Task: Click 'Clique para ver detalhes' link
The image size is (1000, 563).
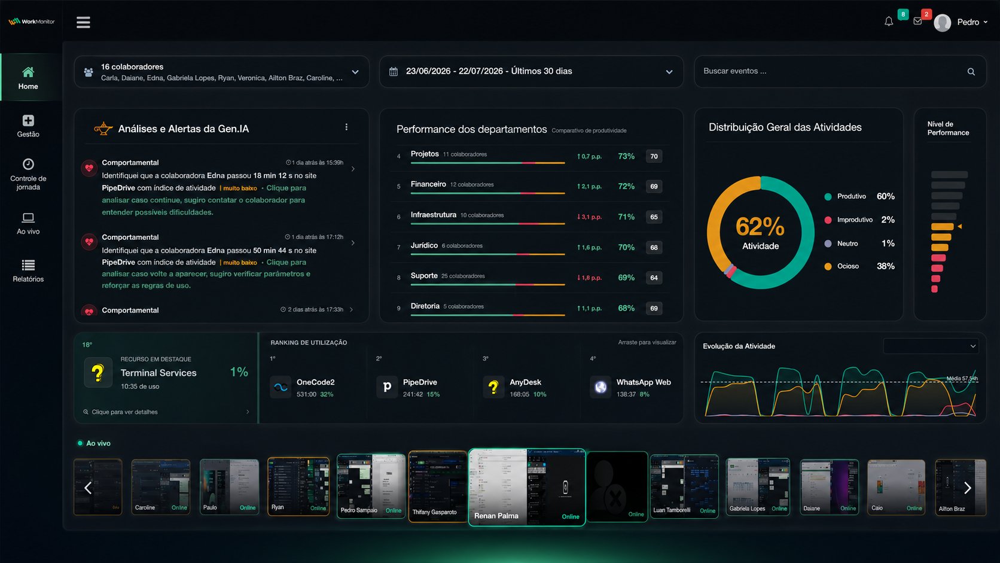Action: click(124, 412)
